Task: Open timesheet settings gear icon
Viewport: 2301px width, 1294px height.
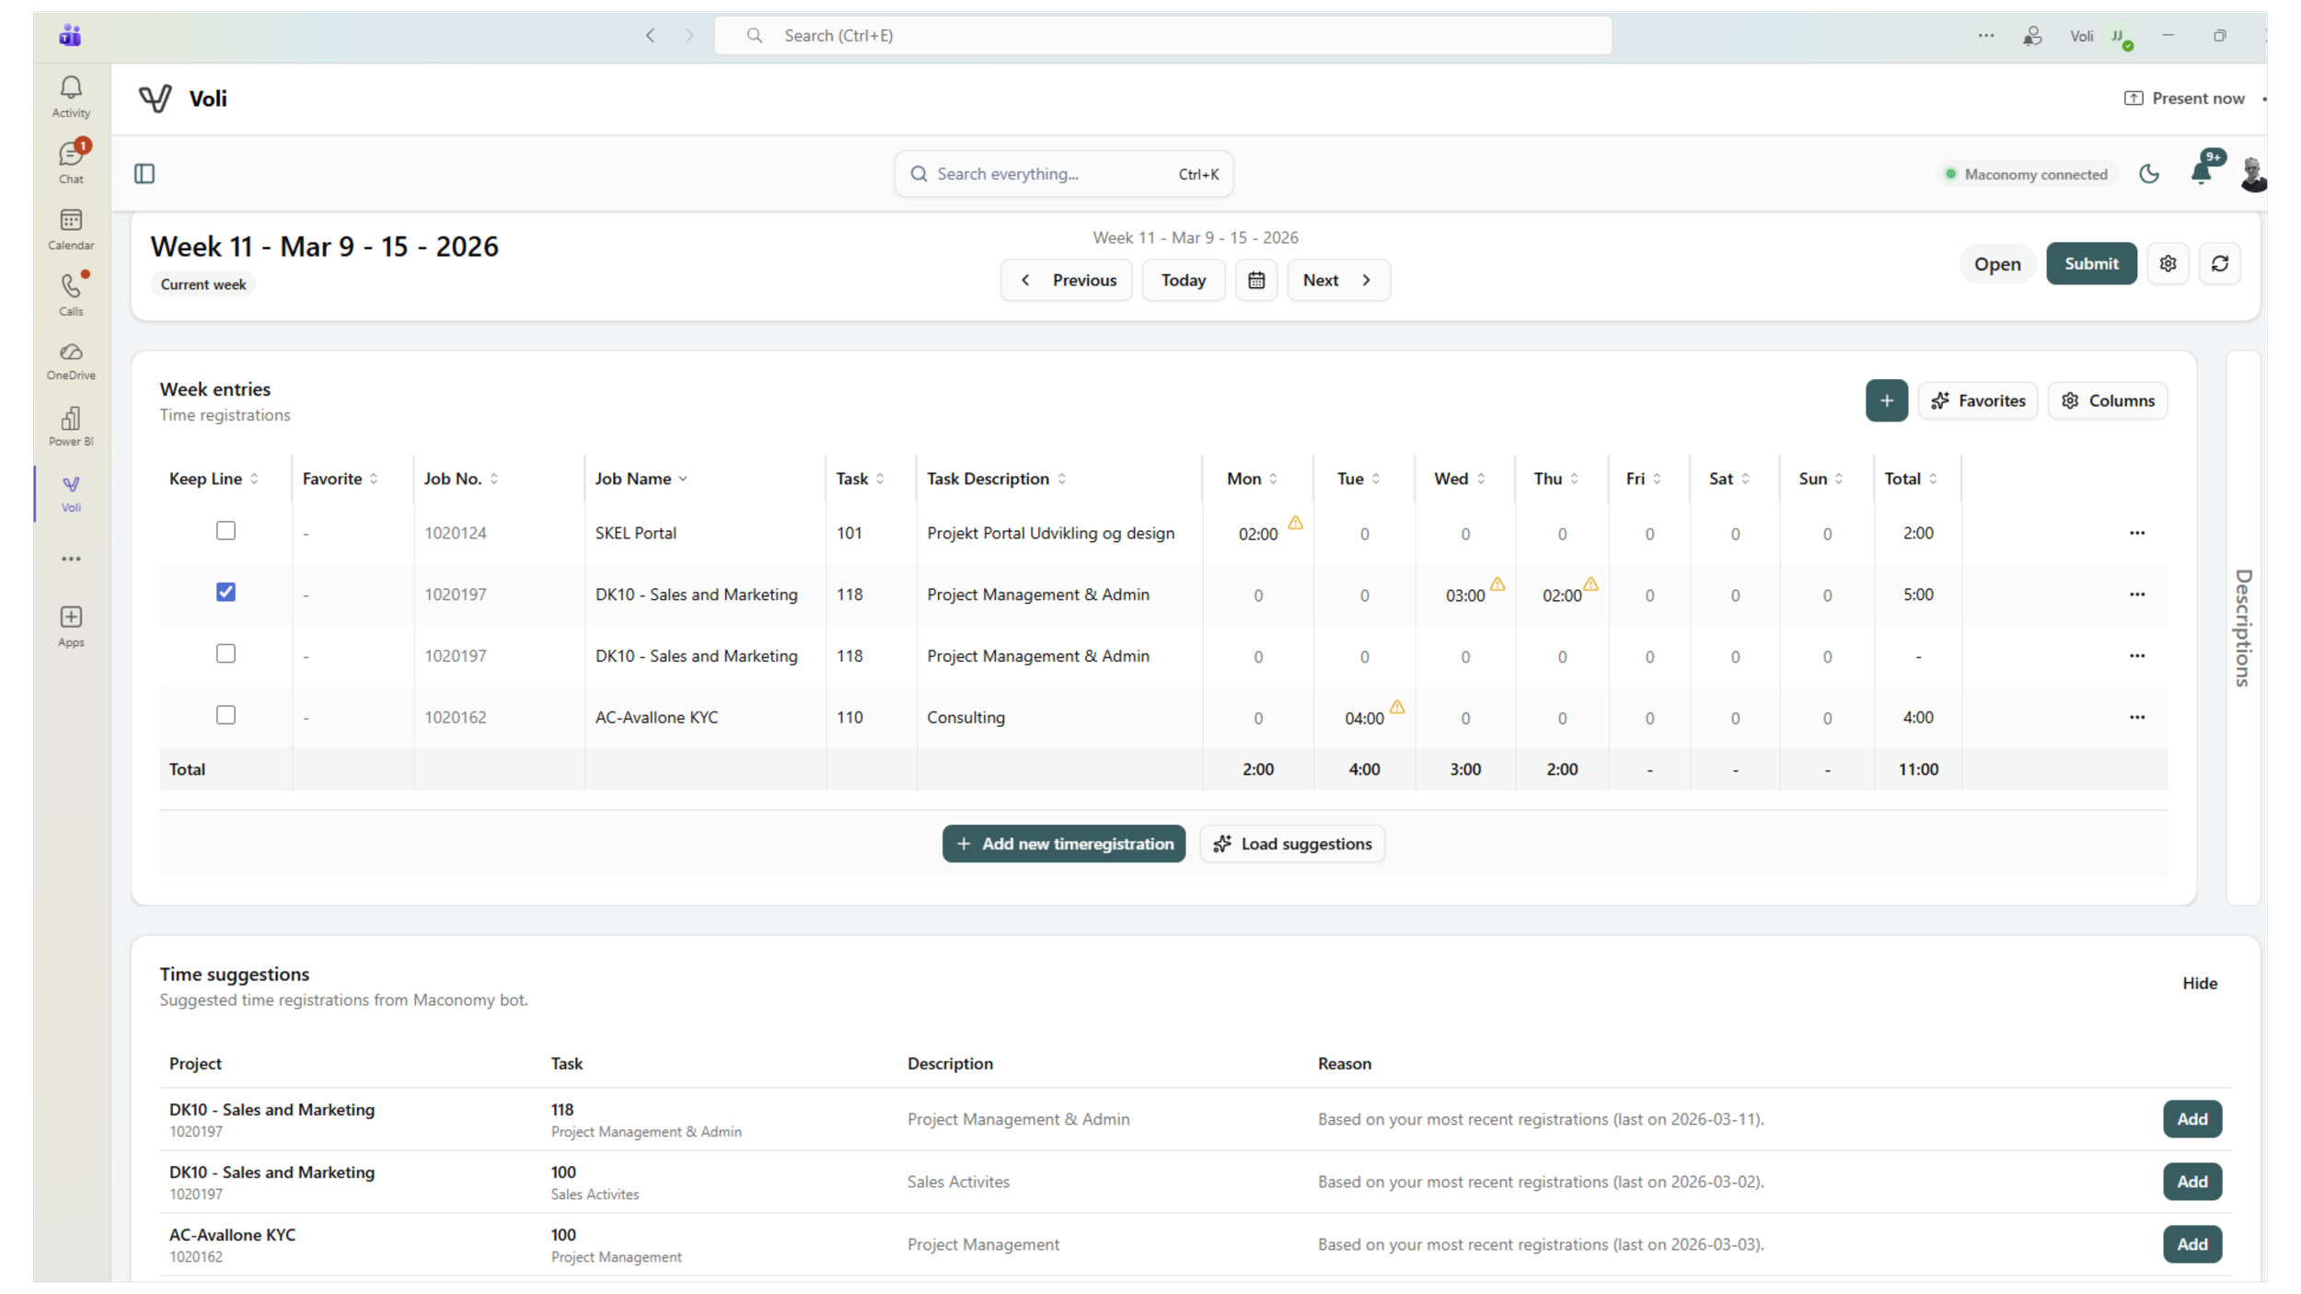Action: 2168,264
